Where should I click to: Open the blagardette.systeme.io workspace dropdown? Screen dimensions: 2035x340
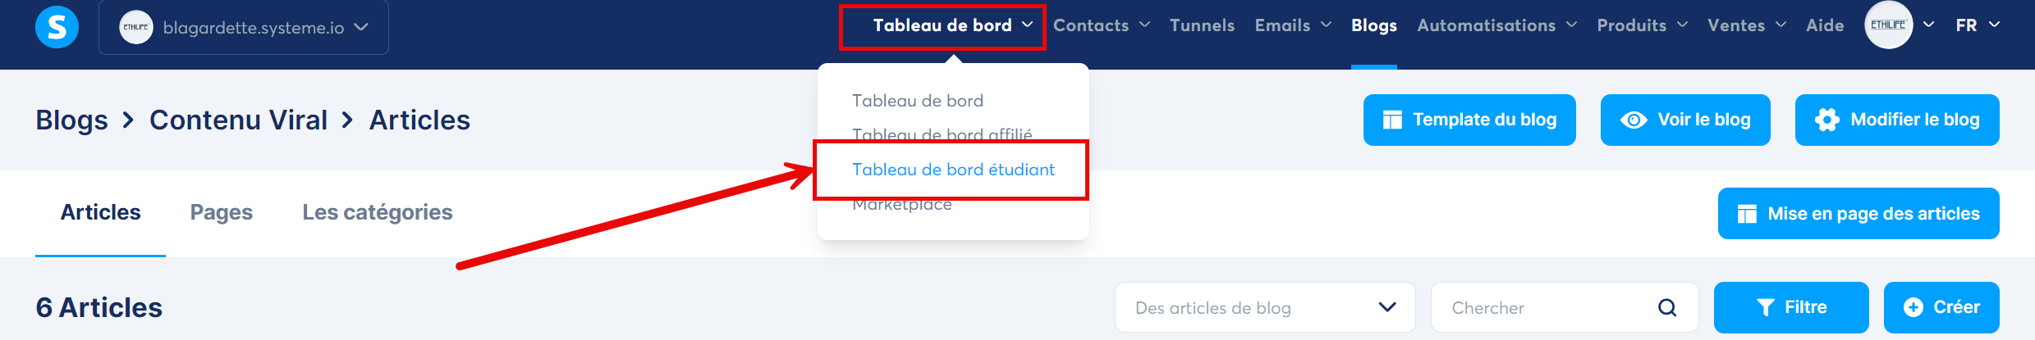click(244, 28)
